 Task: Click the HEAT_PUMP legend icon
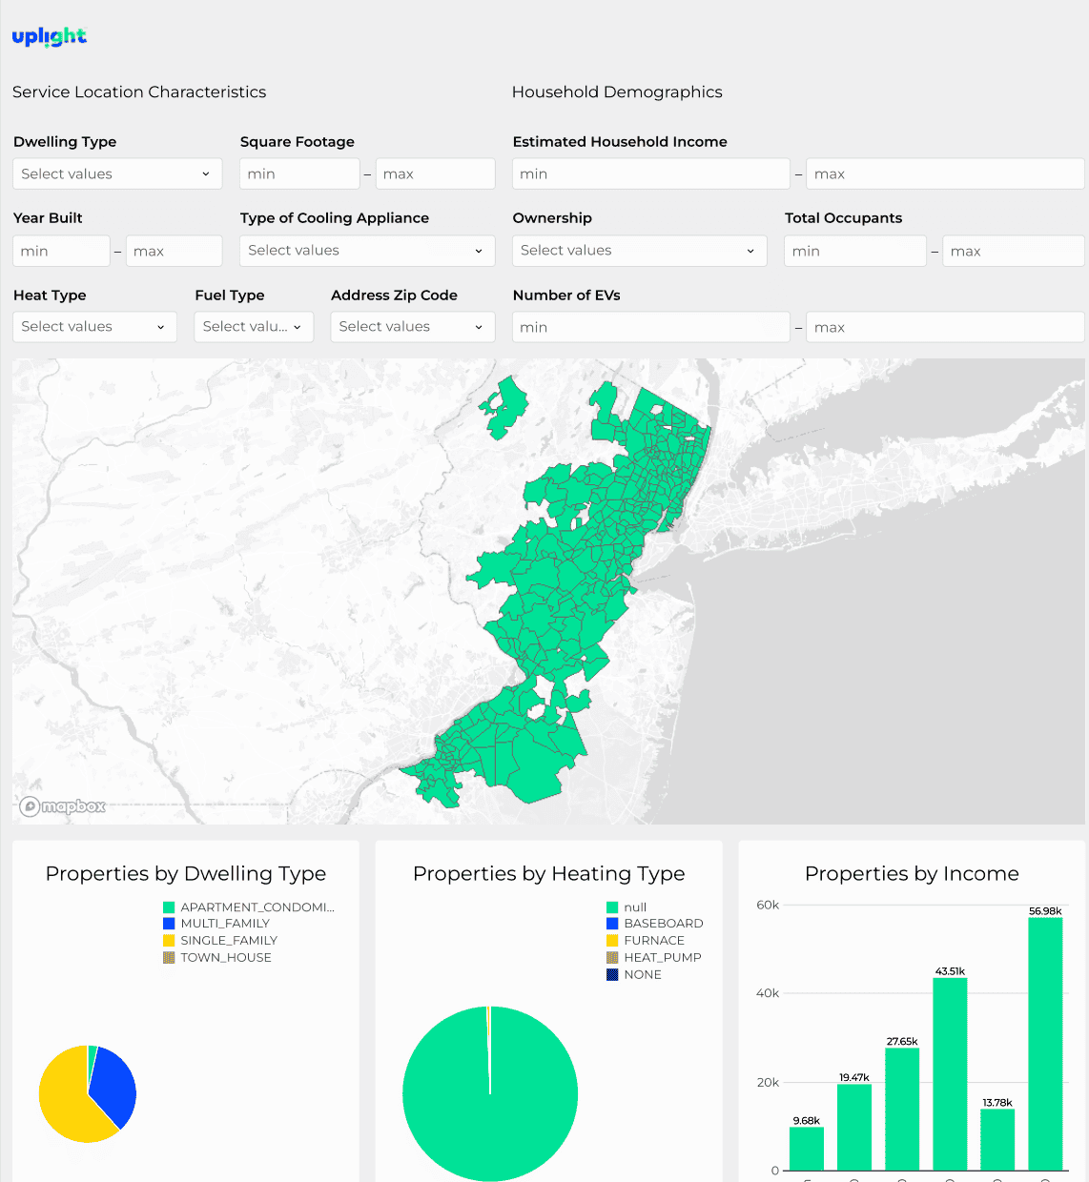612,958
